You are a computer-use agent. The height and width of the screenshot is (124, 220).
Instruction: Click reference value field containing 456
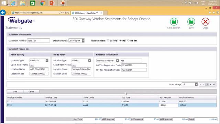(131, 61)
